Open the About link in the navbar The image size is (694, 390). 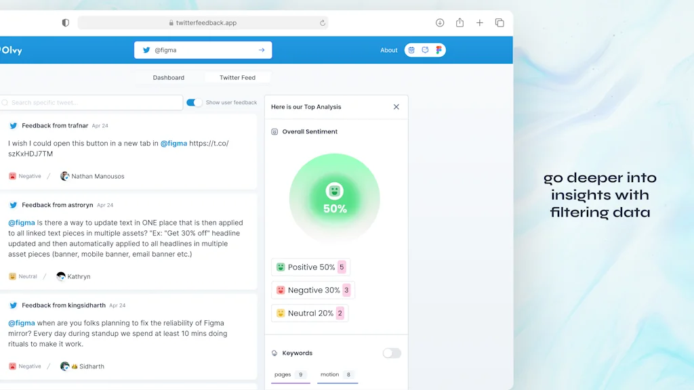click(388, 50)
